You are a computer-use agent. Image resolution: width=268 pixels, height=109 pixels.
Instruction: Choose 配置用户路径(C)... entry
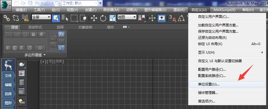pyautogui.click(x=227, y=70)
